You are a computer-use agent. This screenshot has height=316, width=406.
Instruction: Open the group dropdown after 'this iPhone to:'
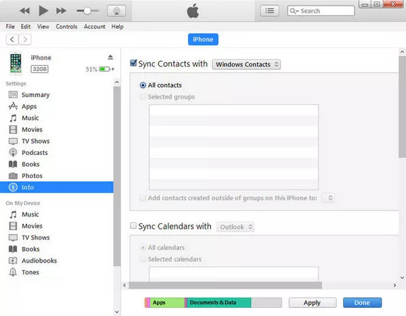pyautogui.click(x=328, y=198)
